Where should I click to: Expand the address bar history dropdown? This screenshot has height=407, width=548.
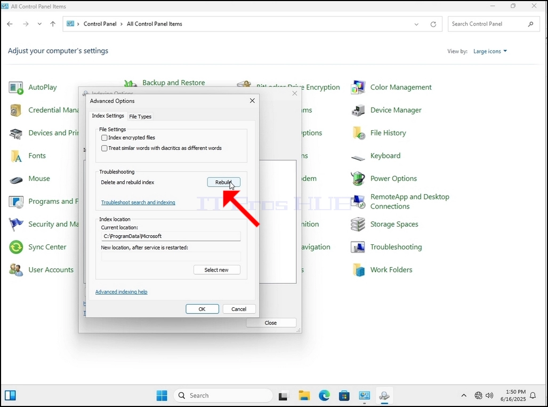[x=416, y=24]
